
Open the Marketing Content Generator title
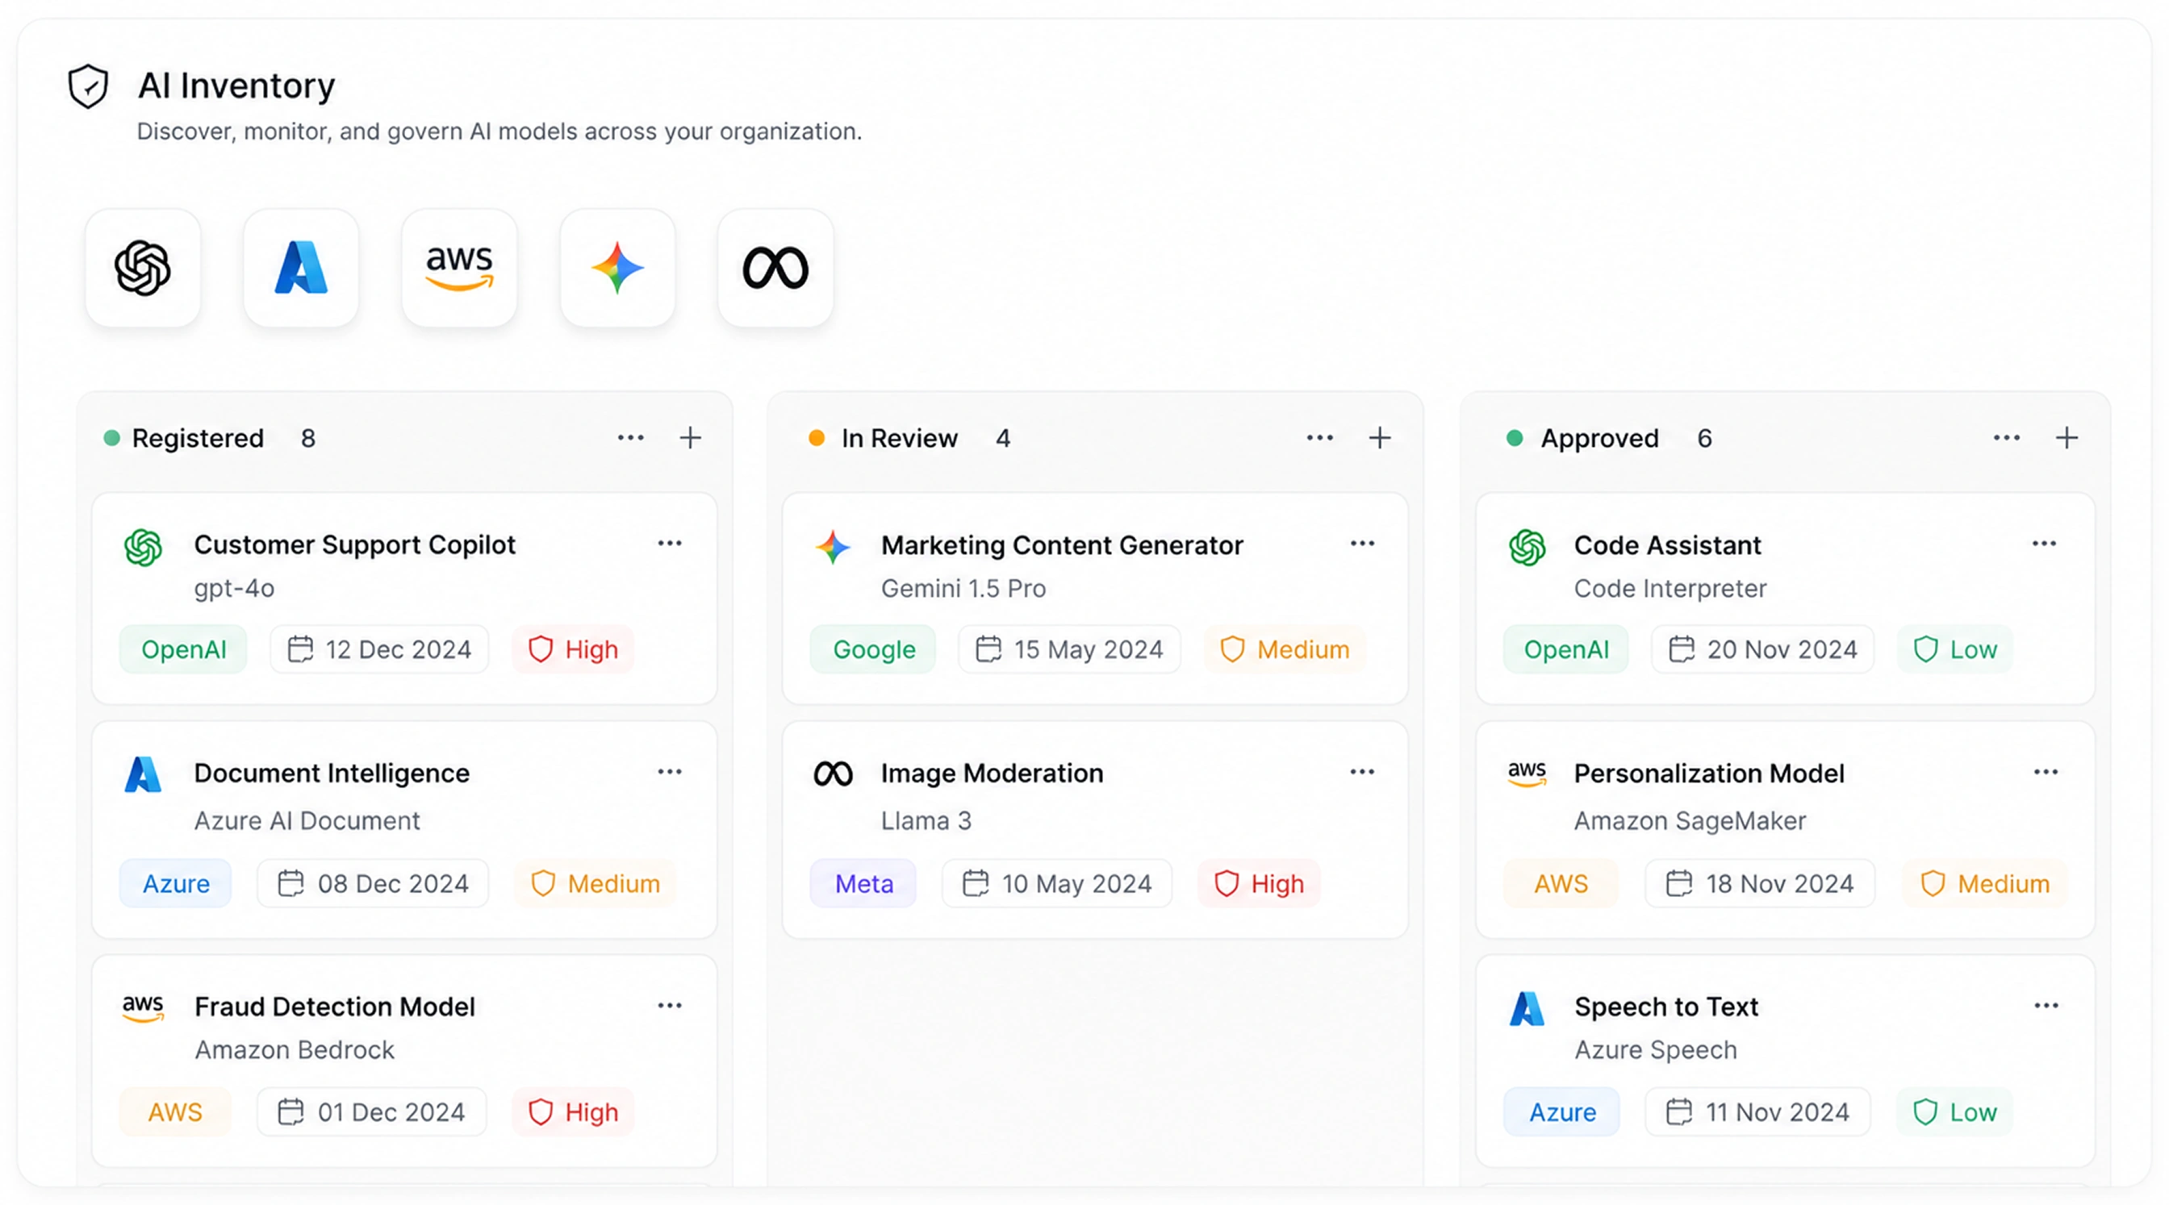pyautogui.click(x=1062, y=545)
